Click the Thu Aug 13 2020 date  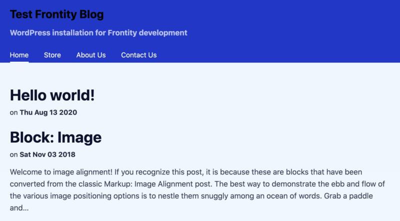pos(48,113)
